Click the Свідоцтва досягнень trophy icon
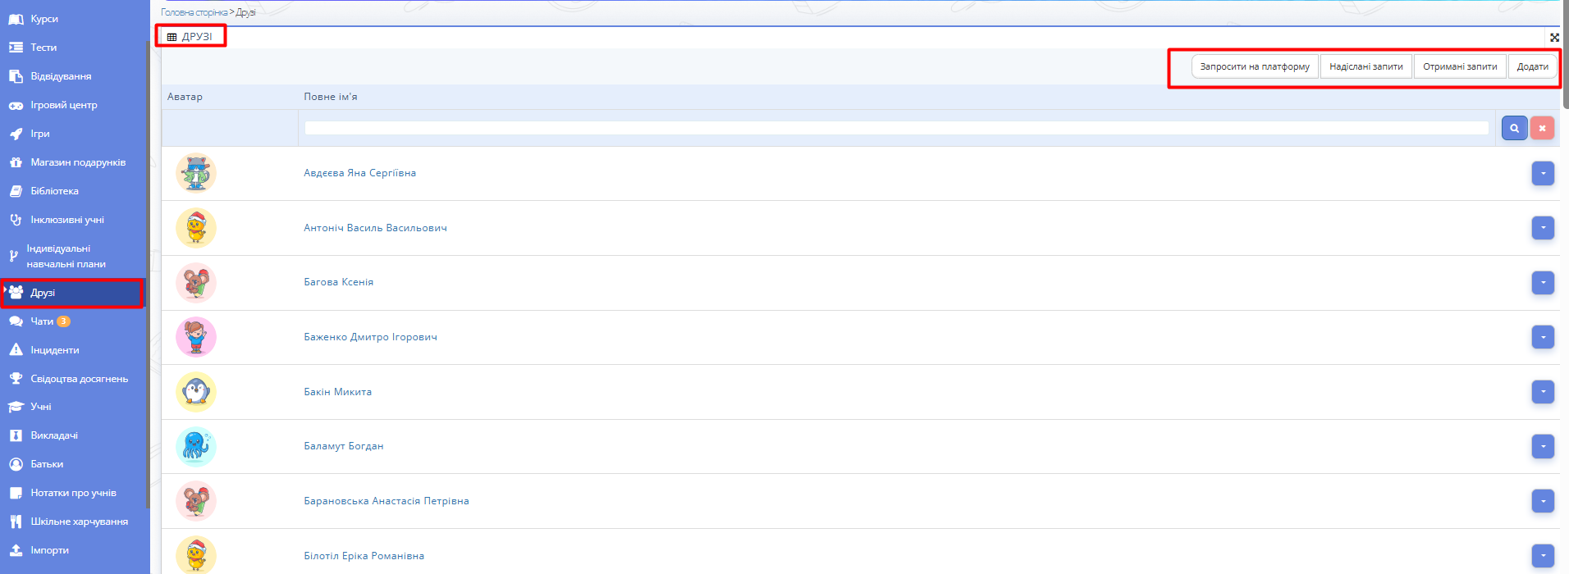1569x574 pixels. 16,379
